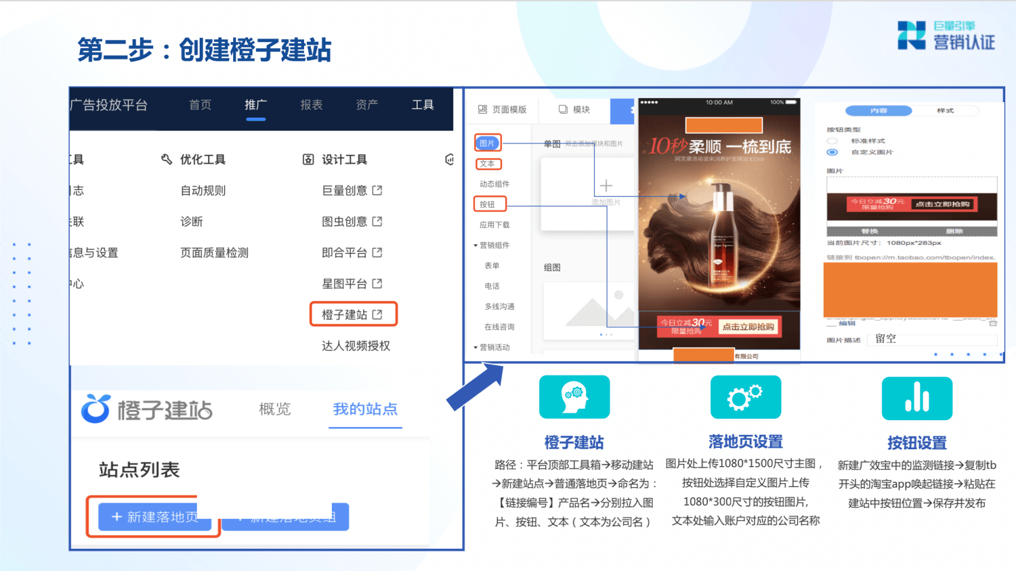Click 替换 to replace button image
1016x571 pixels.
click(870, 231)
